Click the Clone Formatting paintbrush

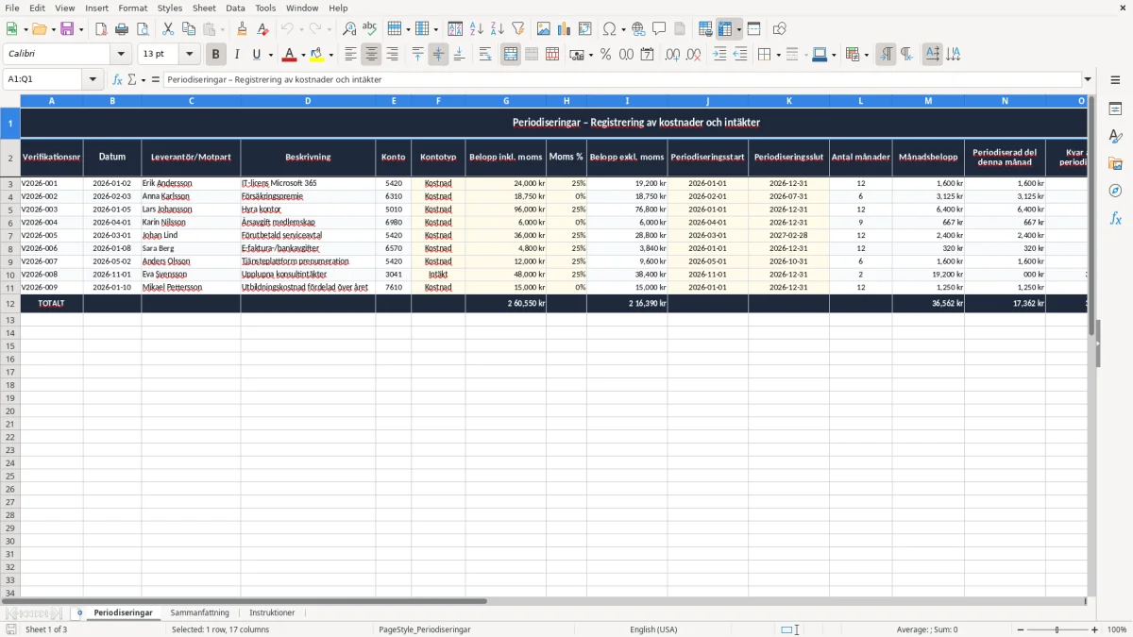(x=243, y=29)
